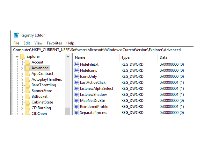Select the ListviewShadow value name
Viewport: 204px width, 146px height.
(93, 95)
